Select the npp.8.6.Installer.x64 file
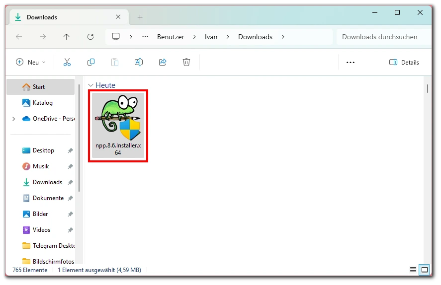 pyautogui.click(x=118, y=126)
